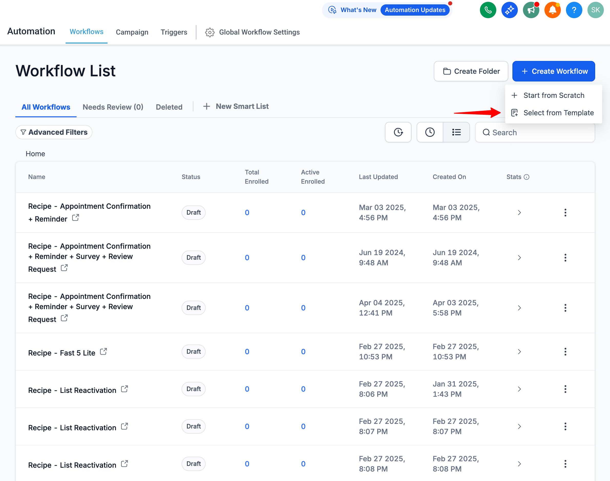Open the orange notifications bell
This screenshot has width=610, height=481.
click(552, 10)
